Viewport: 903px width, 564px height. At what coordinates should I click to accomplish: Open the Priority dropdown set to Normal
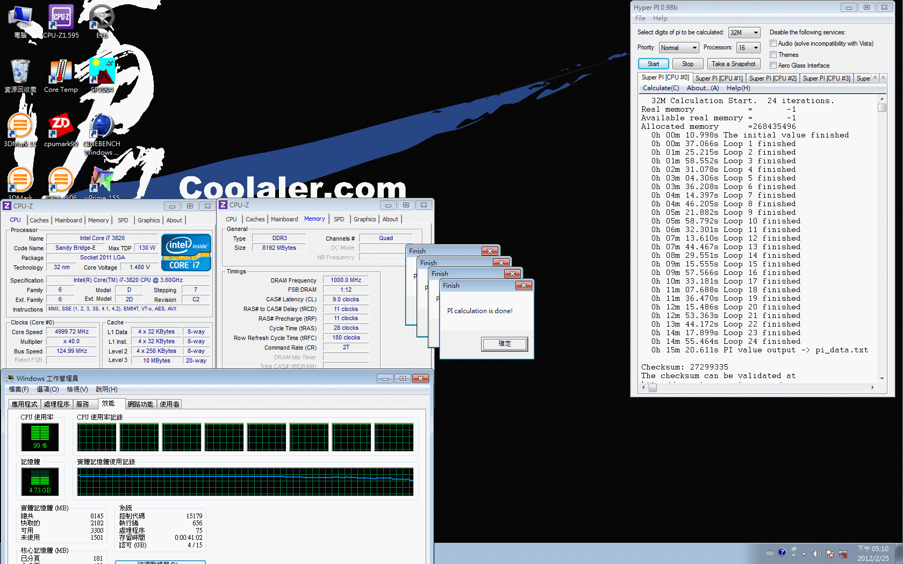(x=679, y=48)
